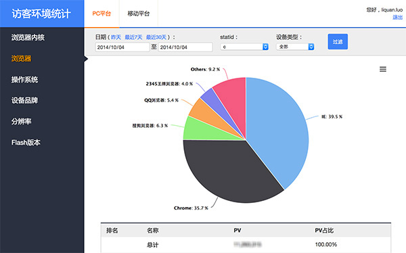This screenshot has width=406, height=253.
Task: Click the blue 过滤 filter button
Action: pyautogui.click(x=338, y=42)
